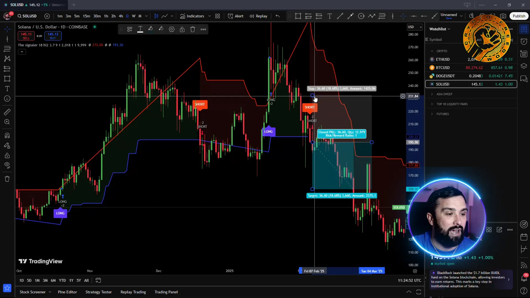Open the timeframe dropdown arrow
Screen dimensions: 530x298
(x=146, y=16)
